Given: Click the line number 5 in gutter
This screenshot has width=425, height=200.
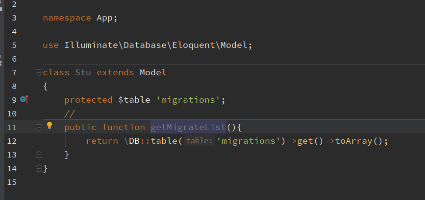Looking at the screenshot, I should pos(14,45).
